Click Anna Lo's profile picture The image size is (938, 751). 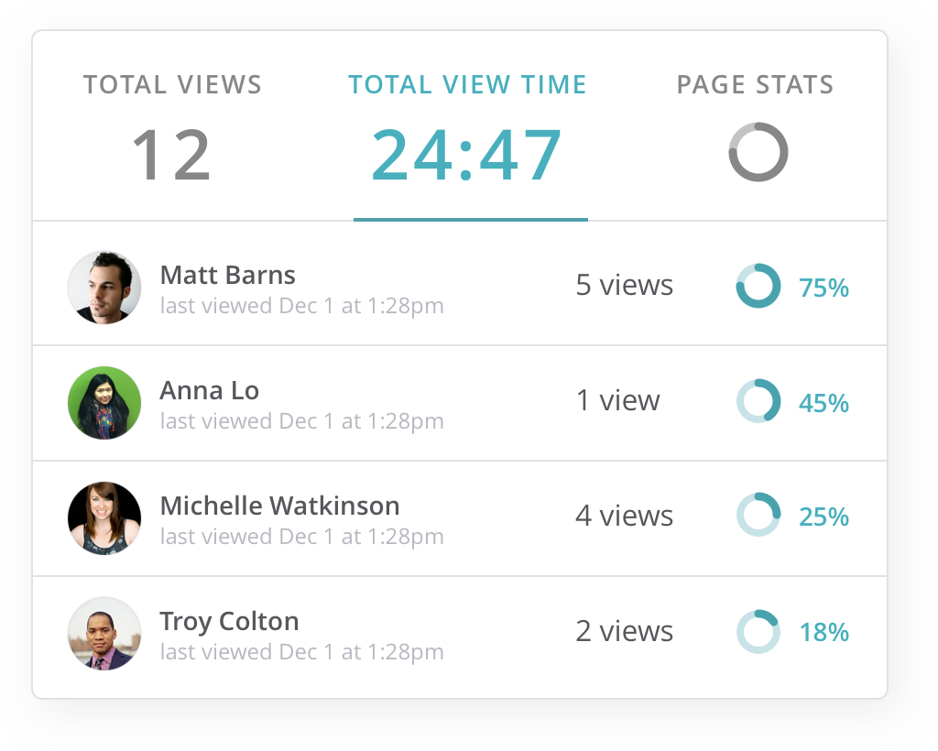click(x=104, y=402)
